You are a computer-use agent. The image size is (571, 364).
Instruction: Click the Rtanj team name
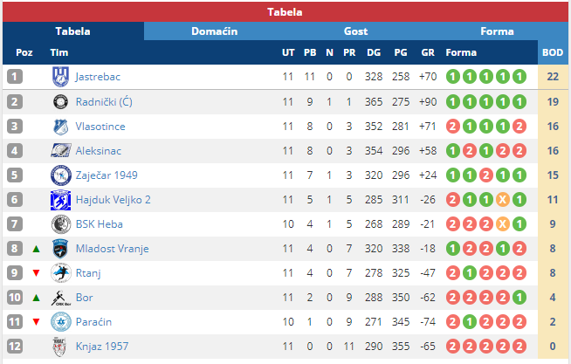click(x=88, y=273)
